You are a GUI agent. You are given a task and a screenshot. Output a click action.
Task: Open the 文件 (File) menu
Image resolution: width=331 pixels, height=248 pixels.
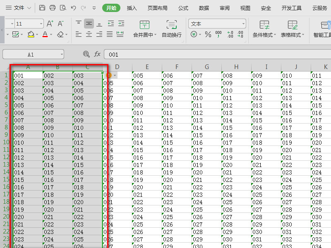tap(18, 8)
